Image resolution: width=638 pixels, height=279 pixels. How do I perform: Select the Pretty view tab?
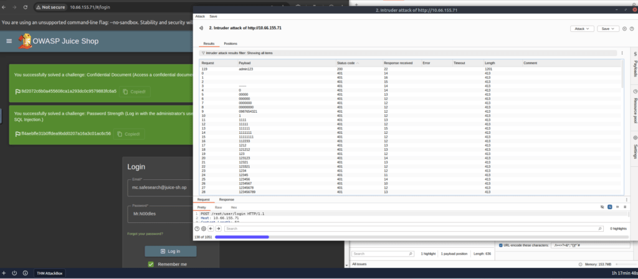(201, 207)
